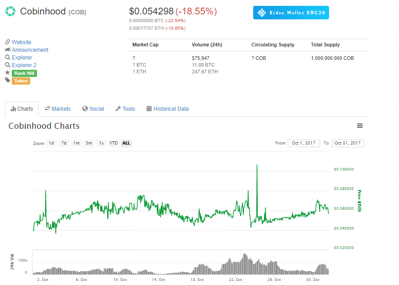Viewport: 399px width, 285px height.
Task: Click the 14. Oct x-axis label
Action: click(158, 280)
